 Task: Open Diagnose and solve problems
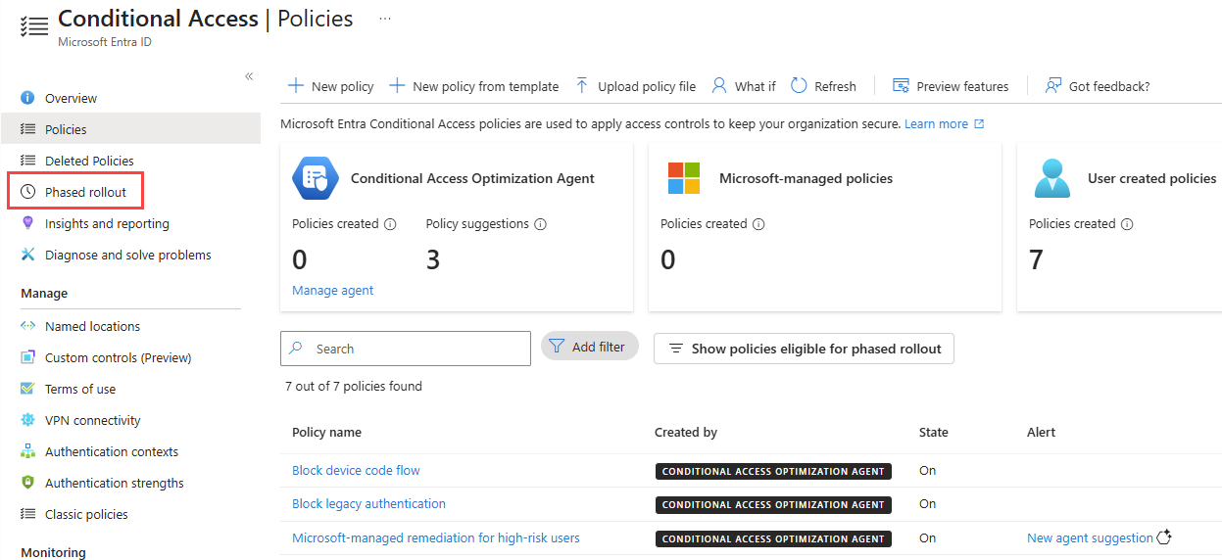pyautogui.click(x=128, y=255)
